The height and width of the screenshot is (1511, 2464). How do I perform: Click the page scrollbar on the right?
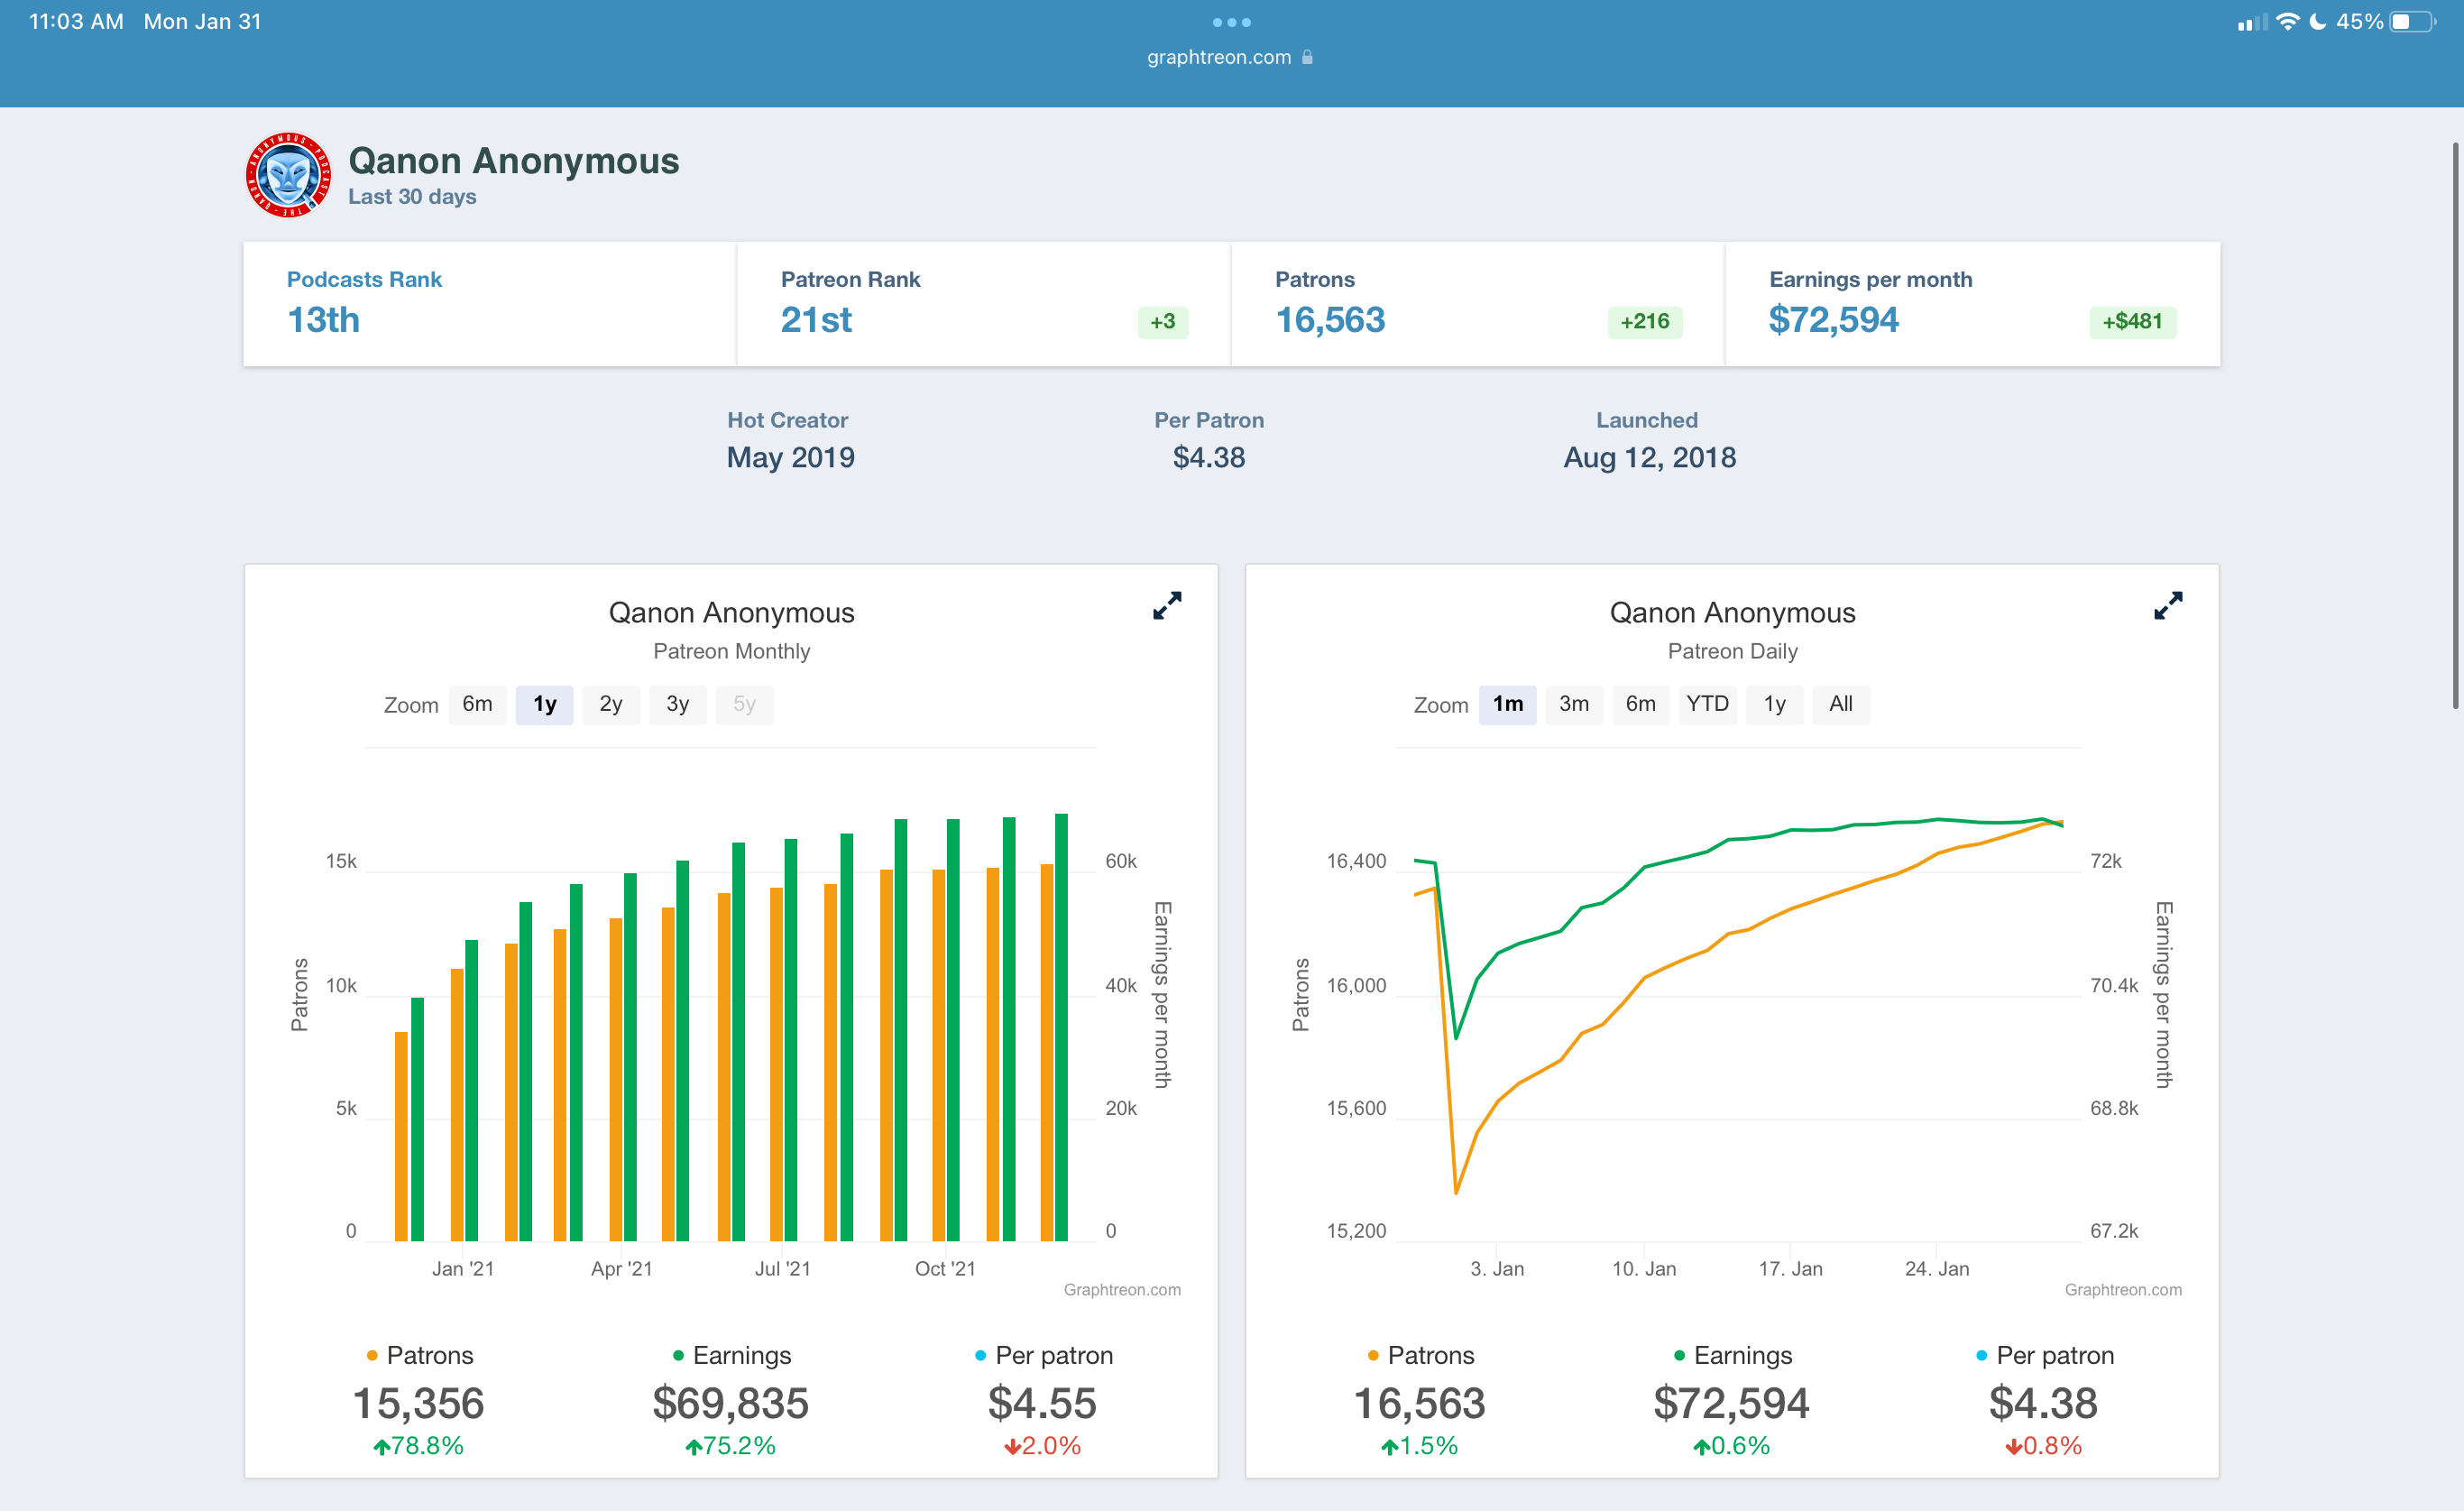pos(2454,425)
